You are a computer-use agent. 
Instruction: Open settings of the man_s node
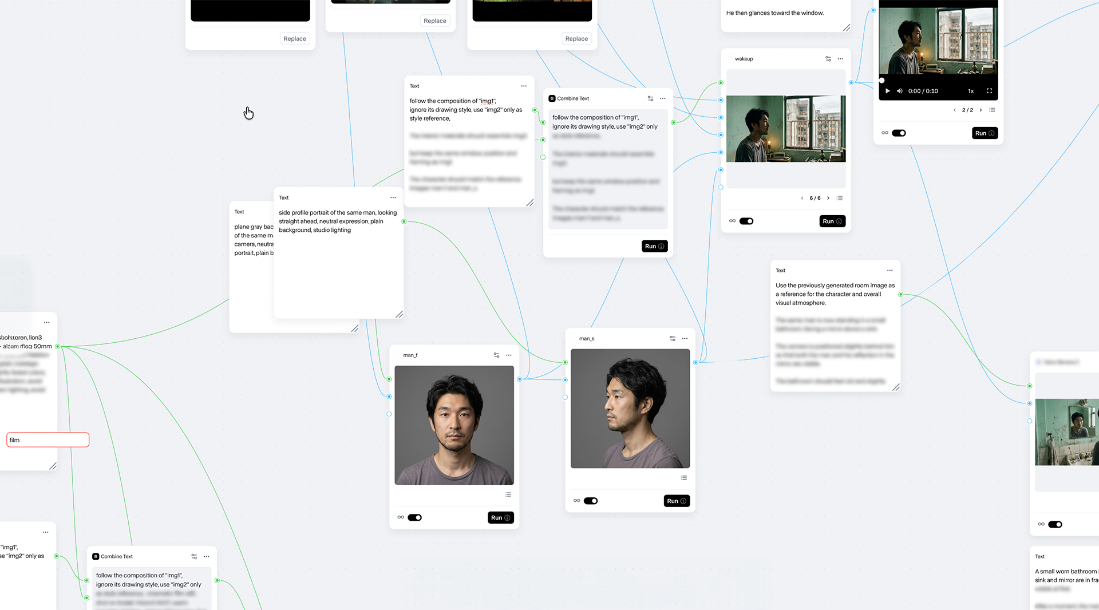(x=673, y=339)
